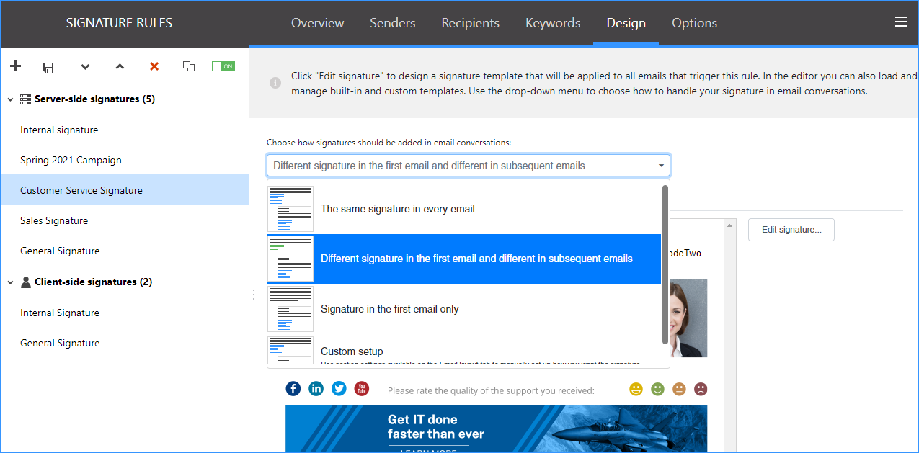Move selected rule up with arrow

tap(120, 67)
